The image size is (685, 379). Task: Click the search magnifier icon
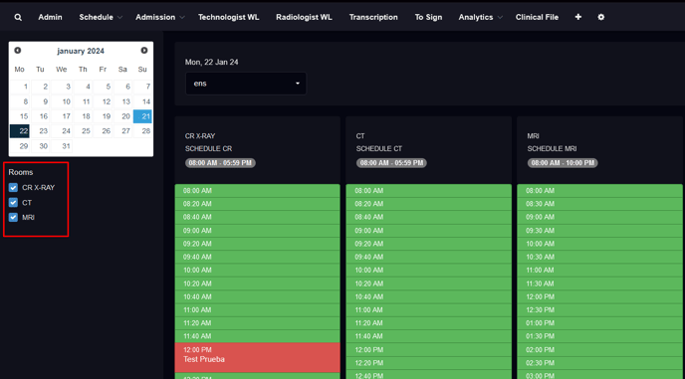pyautogui.click(x=18, y=18)
